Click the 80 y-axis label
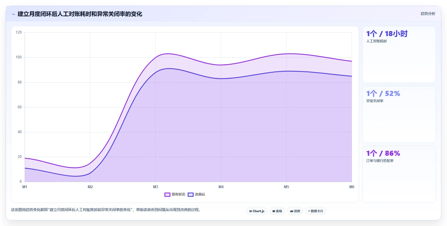 (20, 82)
